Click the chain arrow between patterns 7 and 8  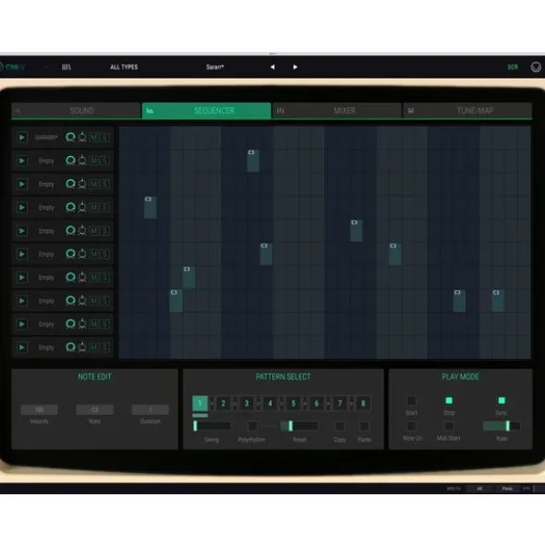[x=351, y=404]
